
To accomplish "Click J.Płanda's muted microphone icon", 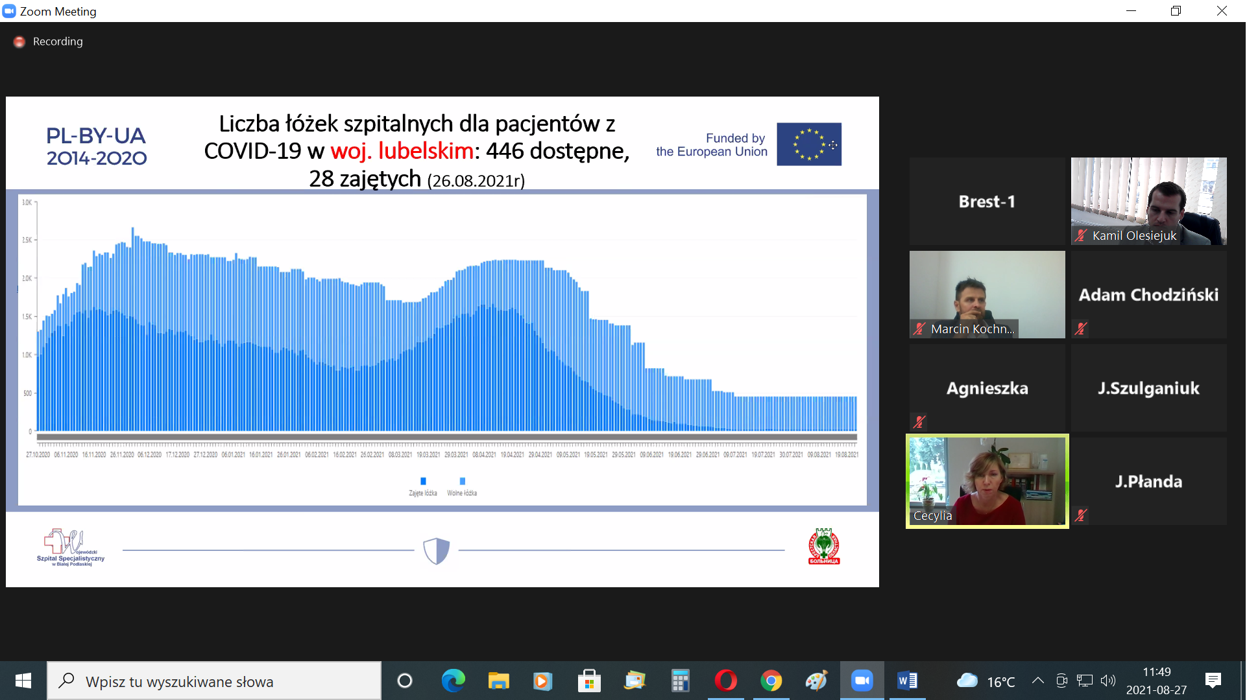I will click(x=1081, y=516).
